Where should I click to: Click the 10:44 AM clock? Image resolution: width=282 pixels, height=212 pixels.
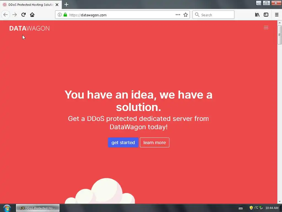click(272, 208)
